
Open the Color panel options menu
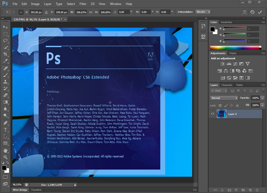263,22
